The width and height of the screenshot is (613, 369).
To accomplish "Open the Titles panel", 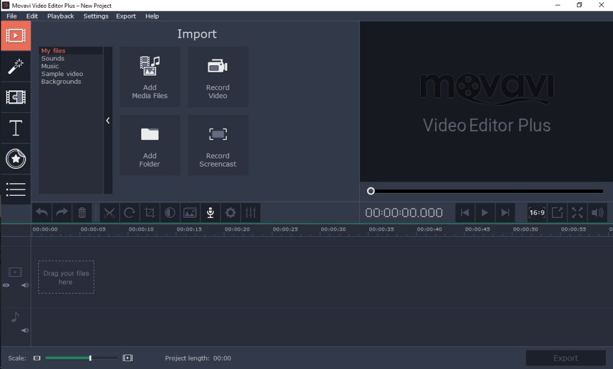I will (x=16, y=128).
